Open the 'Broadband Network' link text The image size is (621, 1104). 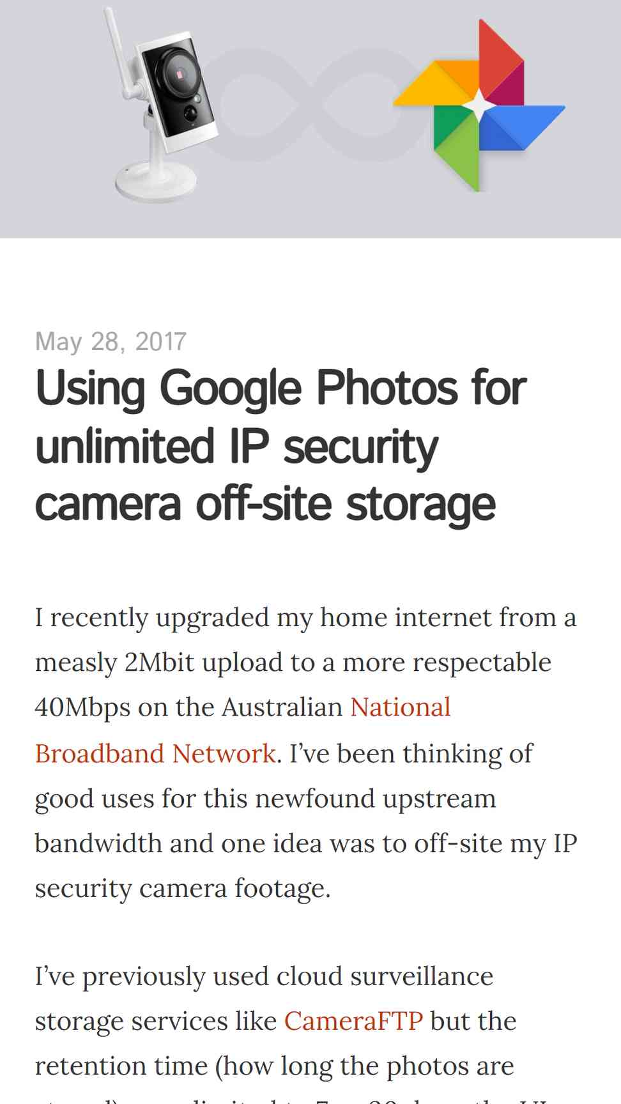click(155, 753)
